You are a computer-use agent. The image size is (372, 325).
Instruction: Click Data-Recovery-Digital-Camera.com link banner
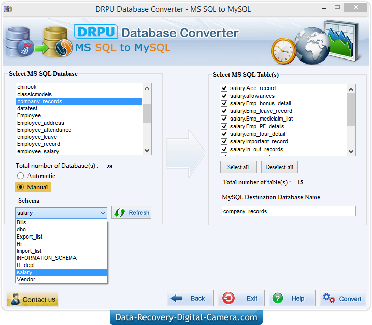[186, 317]
